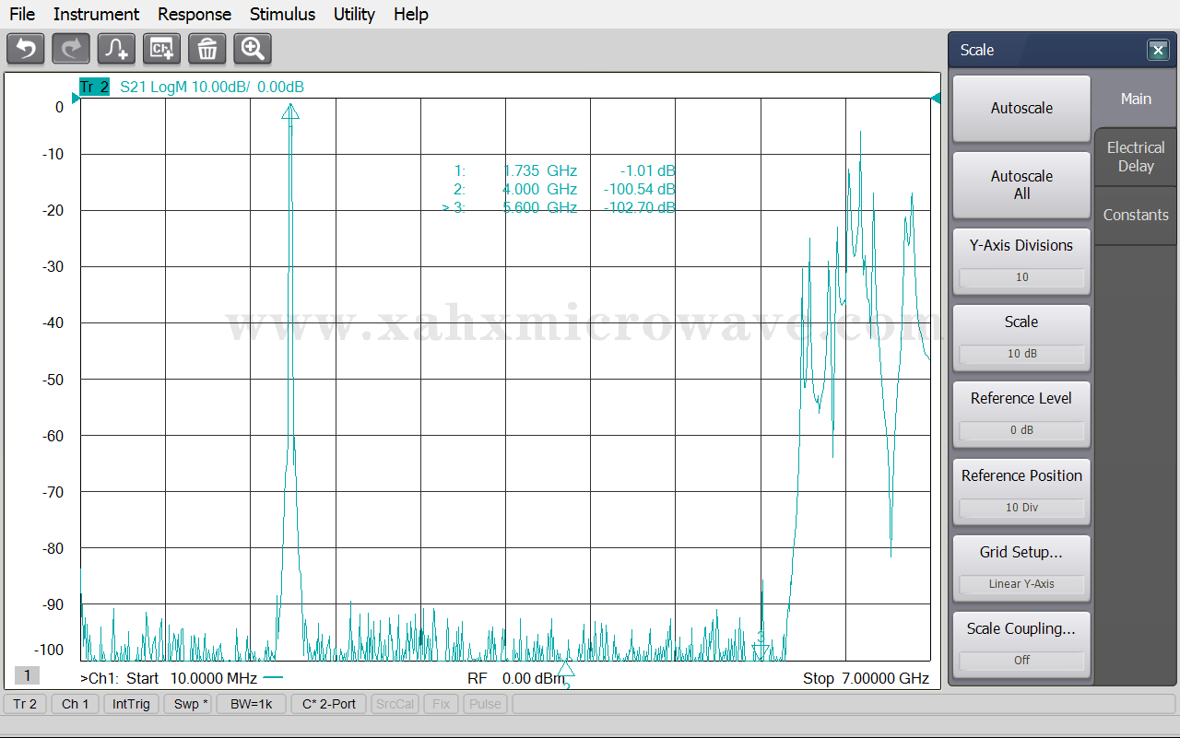This screenshot has width=1180, height=738.
Task: Edit the Reference Position value 10 Div
Action: click(1021, 508)
